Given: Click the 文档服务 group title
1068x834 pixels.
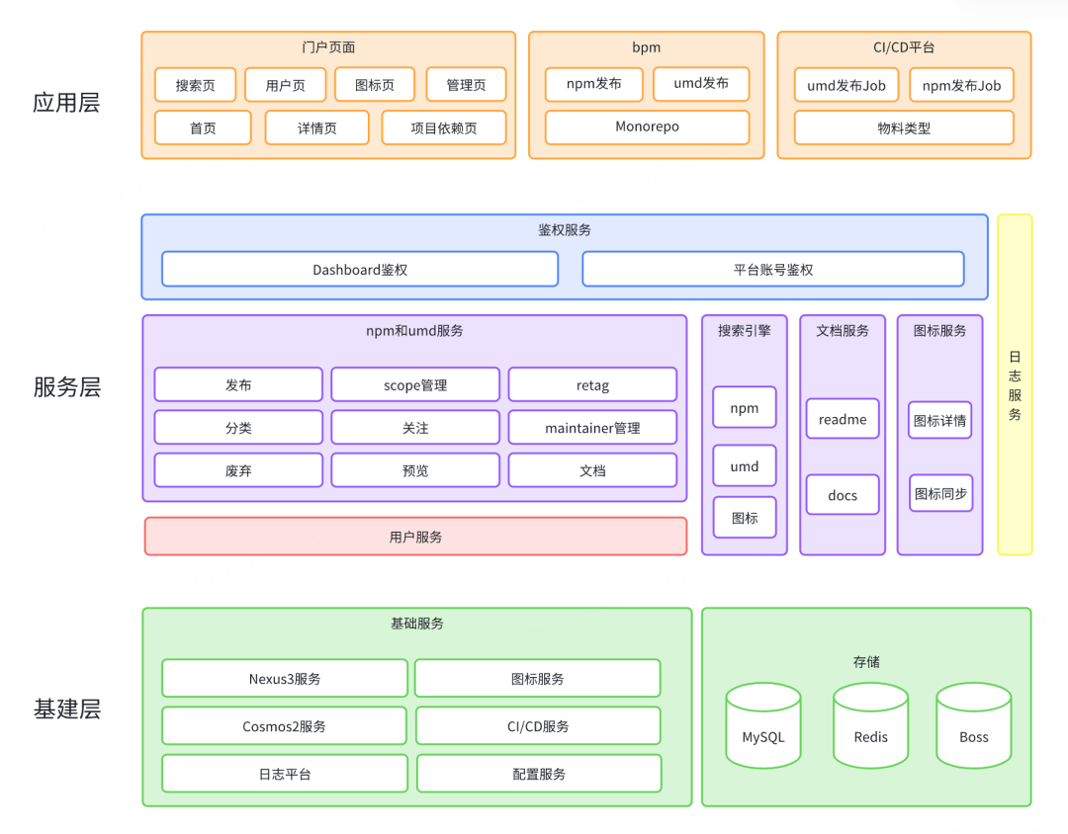Looking at the screenshot, I should (x=843, y=330).
